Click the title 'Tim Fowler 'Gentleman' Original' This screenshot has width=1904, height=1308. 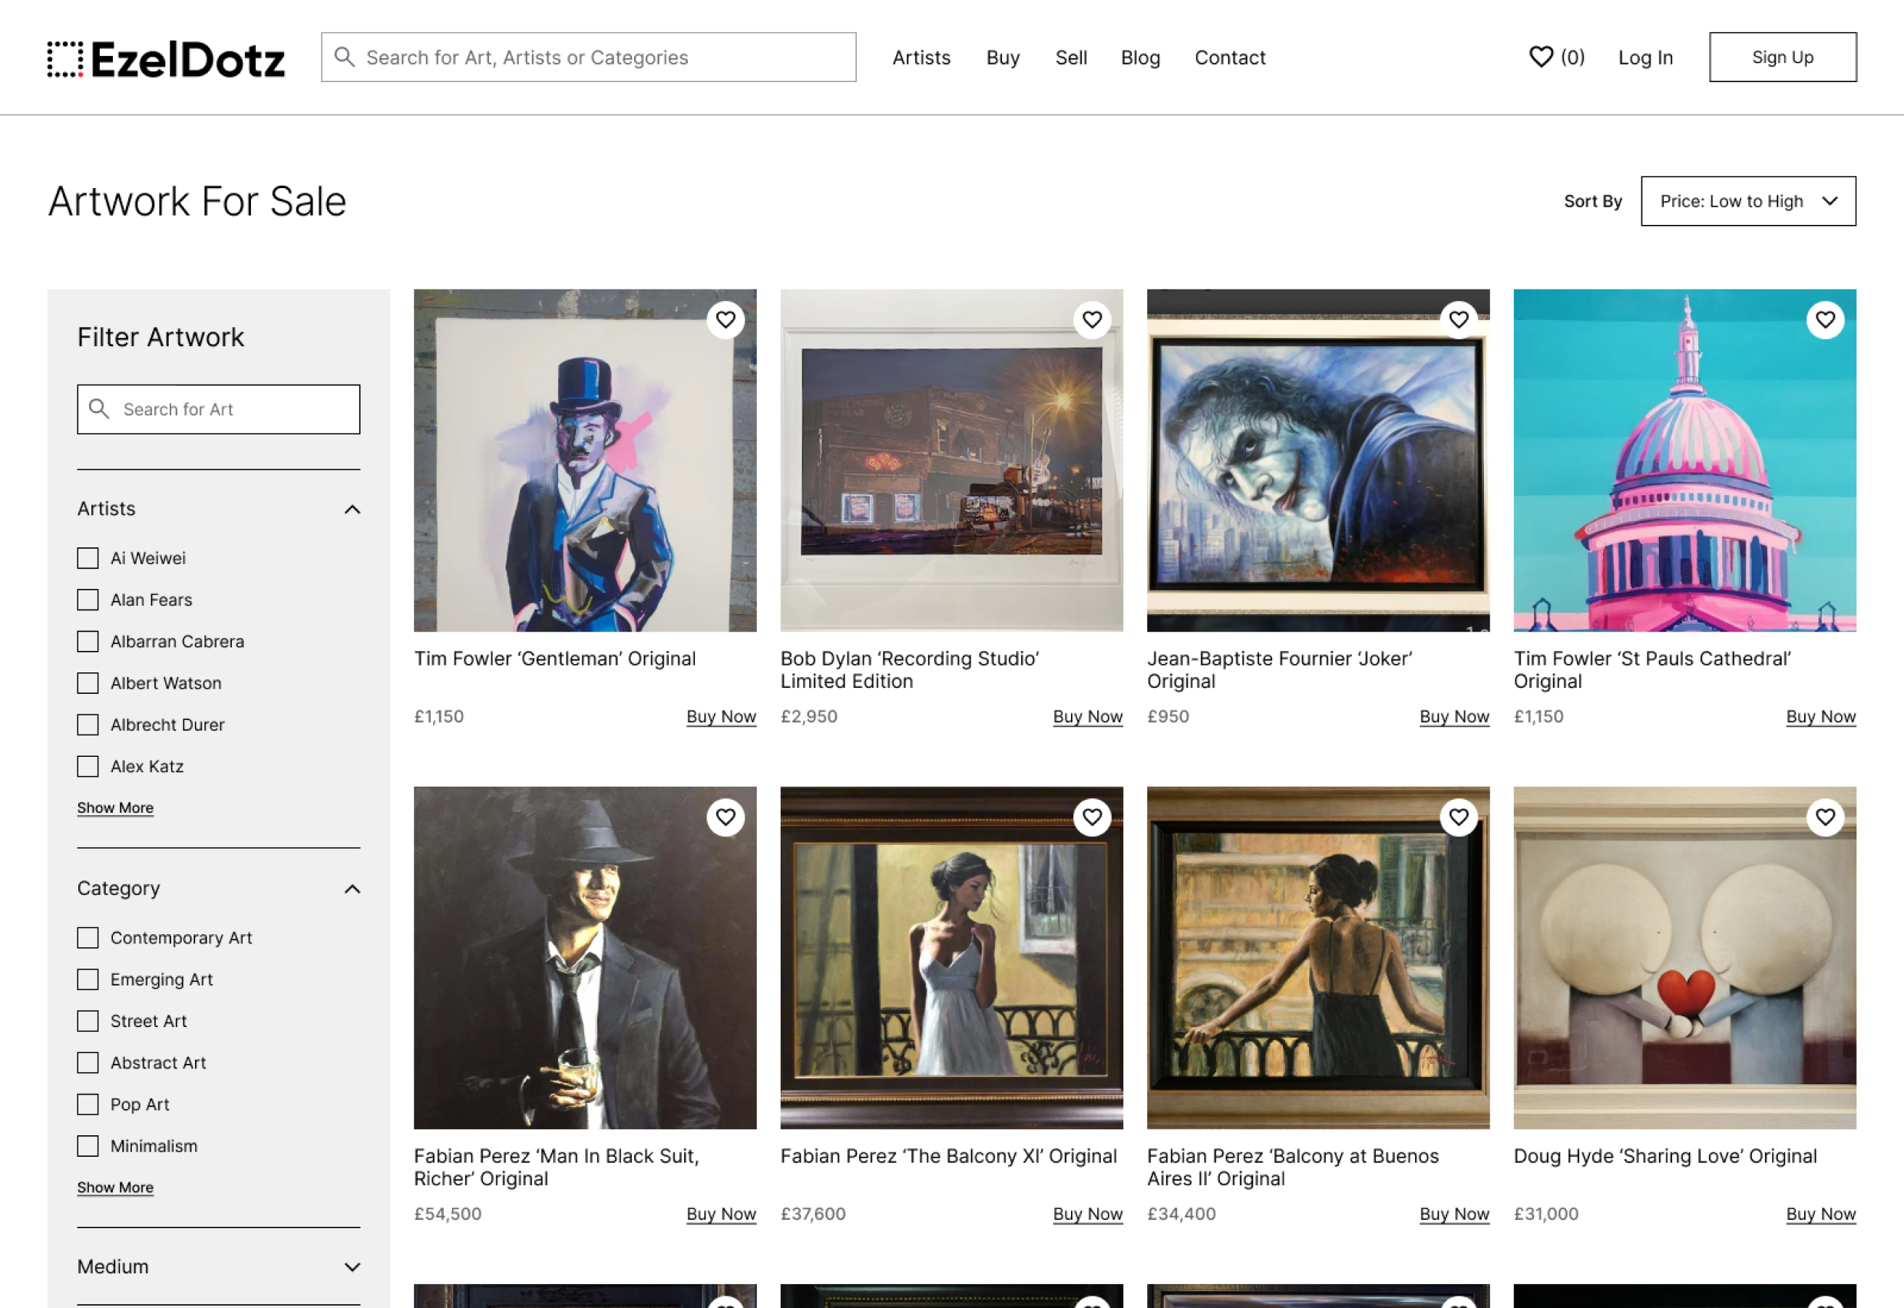pos(555,659)
